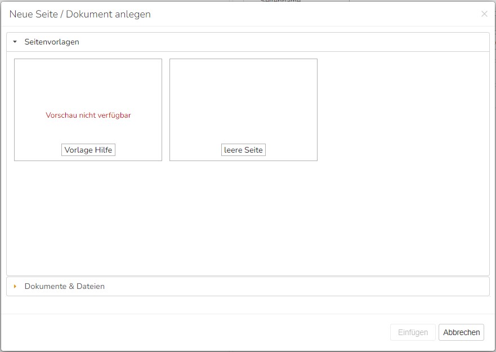Click the Einfügen button
Image resolution: width=496 pixels, height=352 pixels.
coord(413,332)
